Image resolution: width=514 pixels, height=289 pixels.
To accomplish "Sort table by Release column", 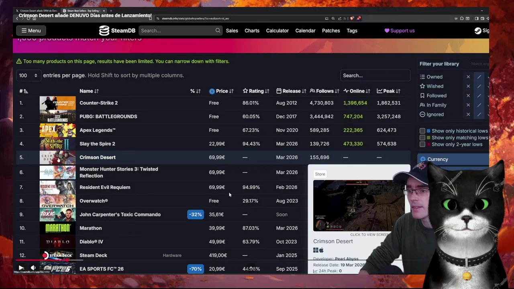I will [292, 91].
